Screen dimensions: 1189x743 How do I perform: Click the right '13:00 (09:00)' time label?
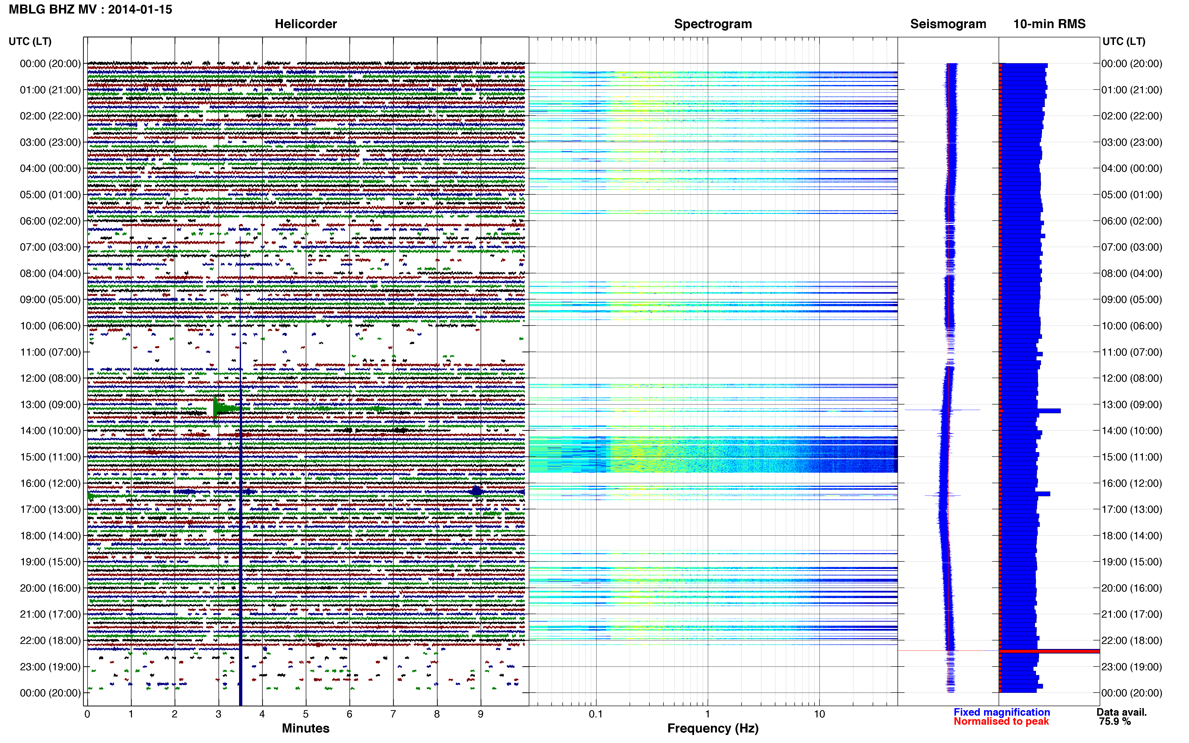[1132, 404]
